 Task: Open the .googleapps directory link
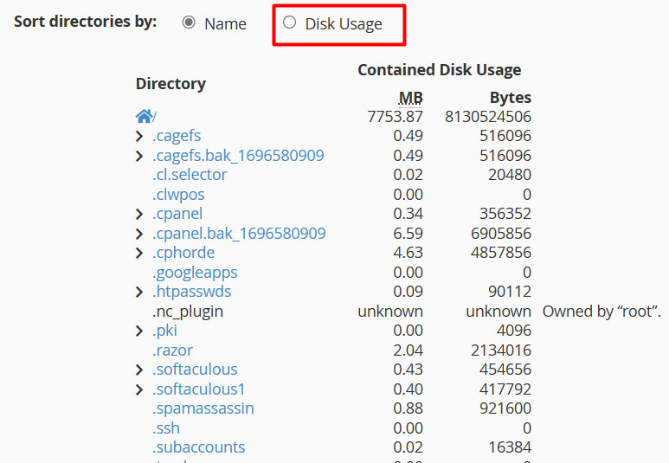click(x=195, y=273)
